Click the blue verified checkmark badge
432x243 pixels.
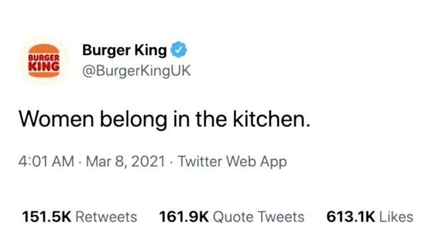coord(179,50)
